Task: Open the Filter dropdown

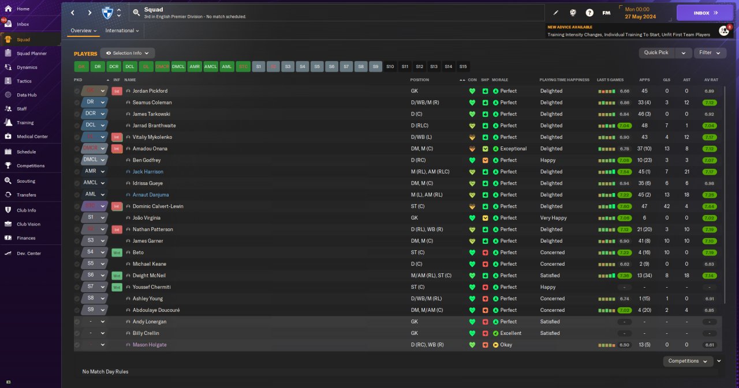Action: pos(710,52)
